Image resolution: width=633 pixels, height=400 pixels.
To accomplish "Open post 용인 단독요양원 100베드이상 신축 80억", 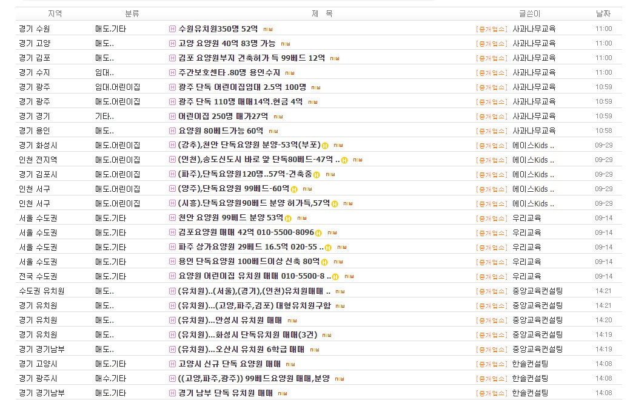I will (249, 262).
